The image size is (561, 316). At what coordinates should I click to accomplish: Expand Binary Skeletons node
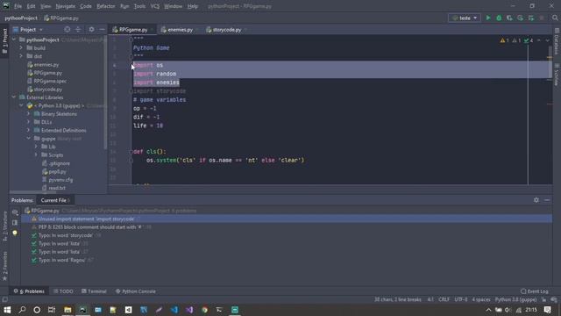29,113
